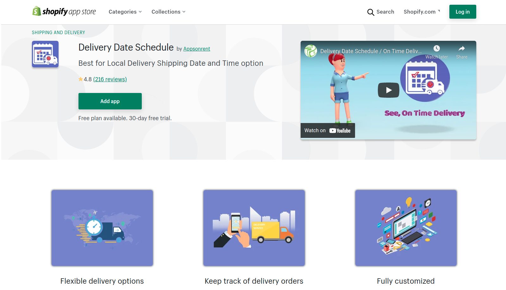Click the Delivery Date Schedule app icon
The image size is (506, 290).
[45, 54]
